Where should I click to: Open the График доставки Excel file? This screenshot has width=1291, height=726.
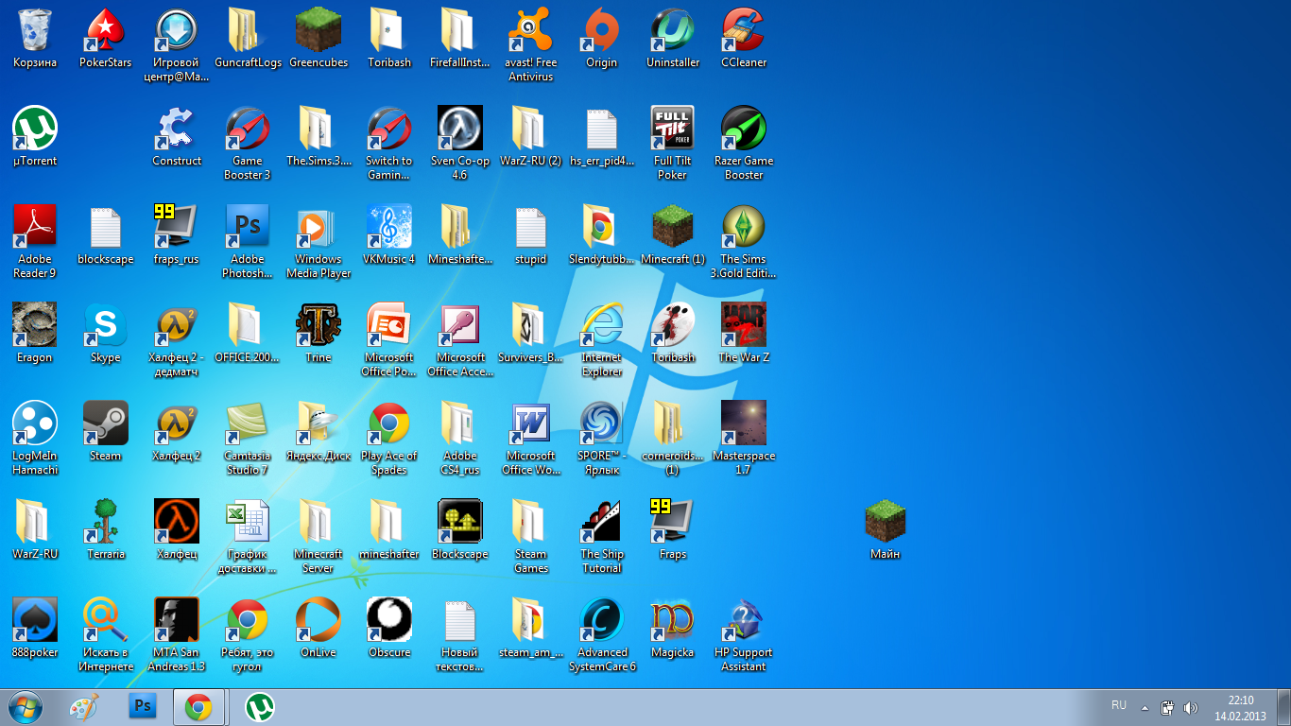click(x=248, y=522)
